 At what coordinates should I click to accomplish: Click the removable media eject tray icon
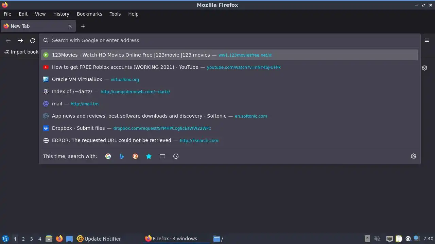pyautogui.click(x=367, y=239)
